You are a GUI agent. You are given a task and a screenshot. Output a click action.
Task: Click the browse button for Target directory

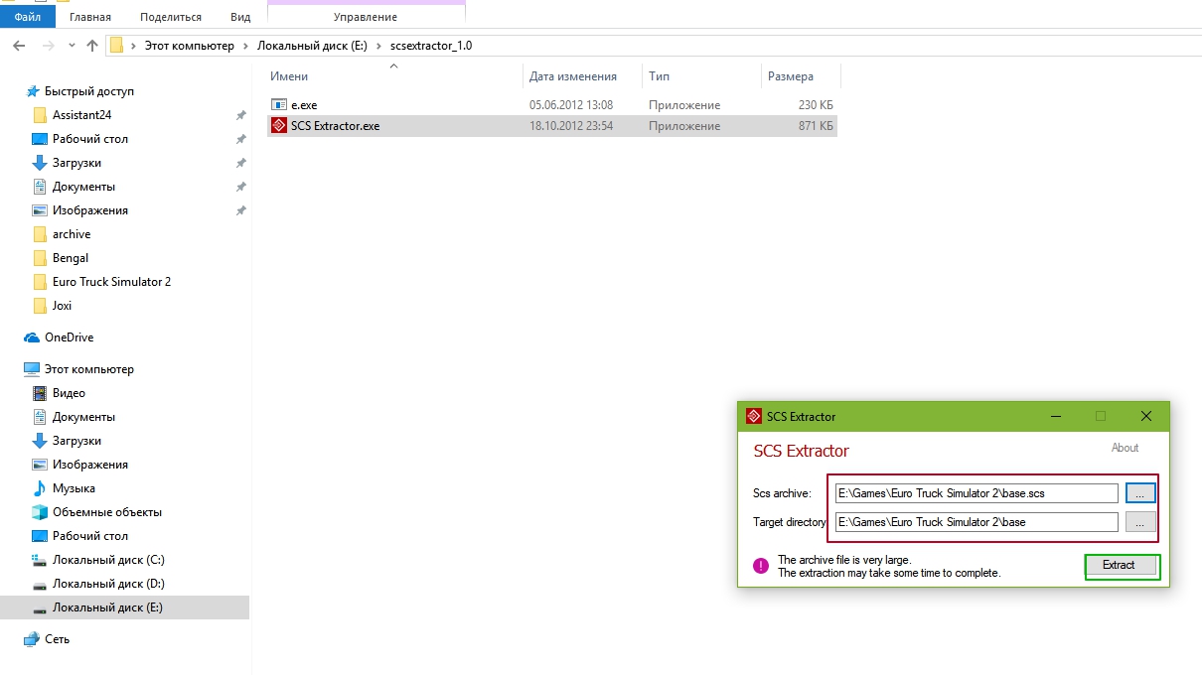[1140, 522]
